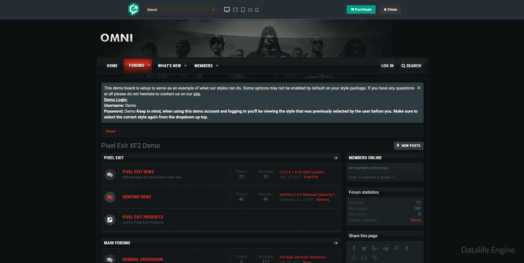This screenshot has width=524, height=263.
Task: Open the General Discussion forum
Action: tap(142, 259)
